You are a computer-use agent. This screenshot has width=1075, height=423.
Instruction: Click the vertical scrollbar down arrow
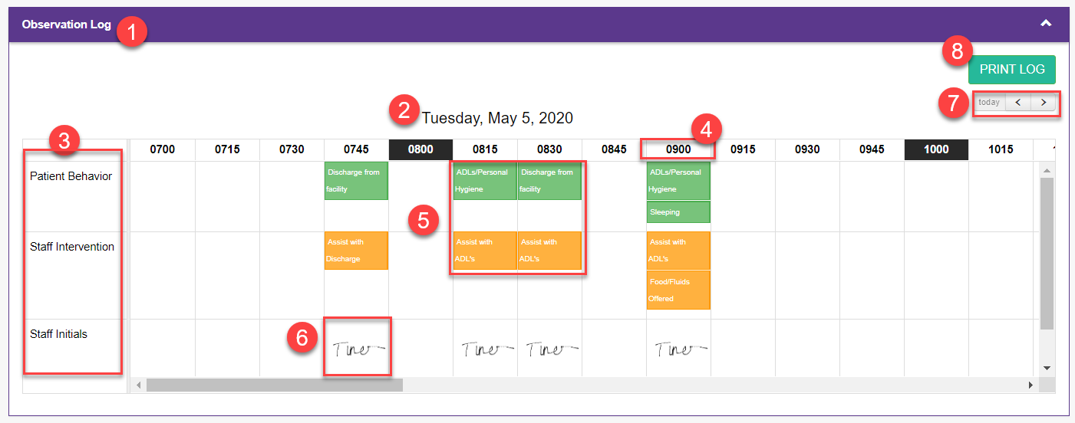pyautogui.click(x=1047, y=369)
